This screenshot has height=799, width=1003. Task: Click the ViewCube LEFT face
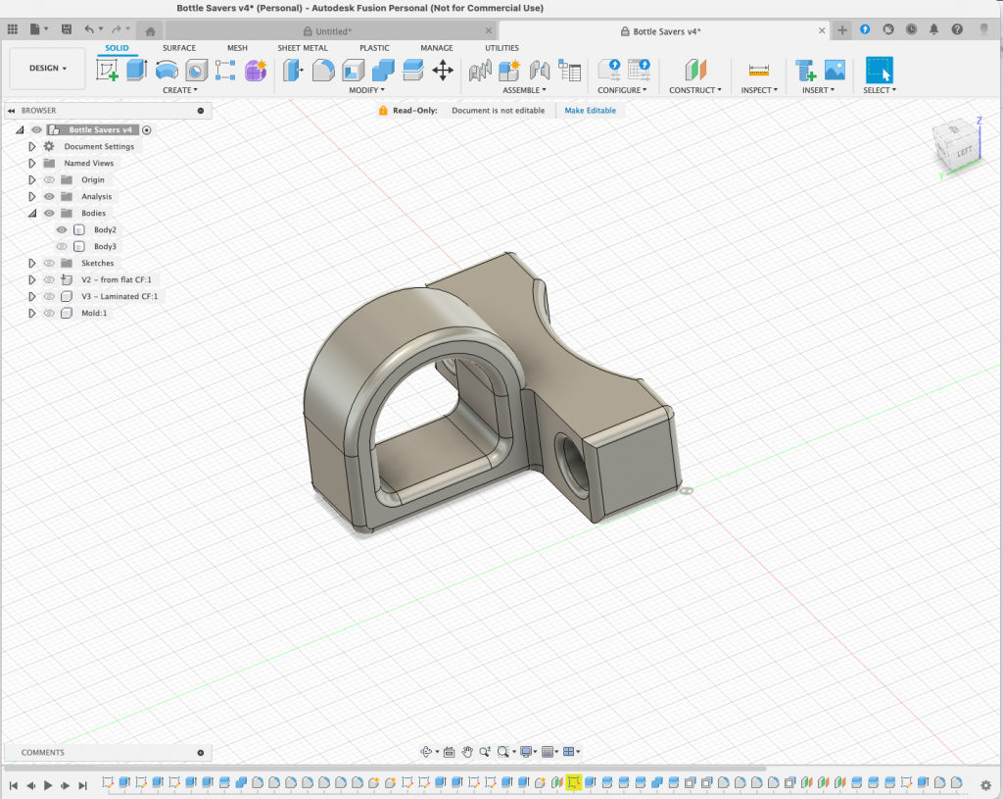[x=963, y=152]
